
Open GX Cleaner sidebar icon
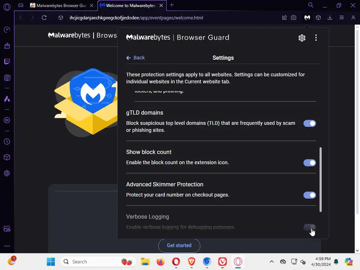coord(7,46)
